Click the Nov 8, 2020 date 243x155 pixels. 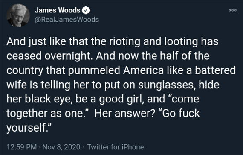[x=61, y=147]
